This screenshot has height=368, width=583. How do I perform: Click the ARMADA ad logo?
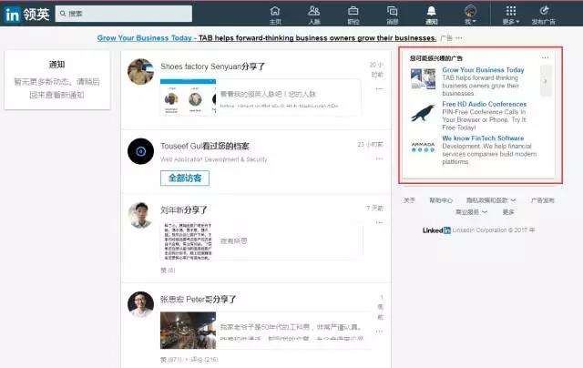pyautogui.click(x=423, y=147)
